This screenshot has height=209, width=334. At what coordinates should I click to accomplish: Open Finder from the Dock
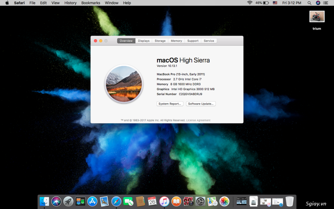[44, 201]
